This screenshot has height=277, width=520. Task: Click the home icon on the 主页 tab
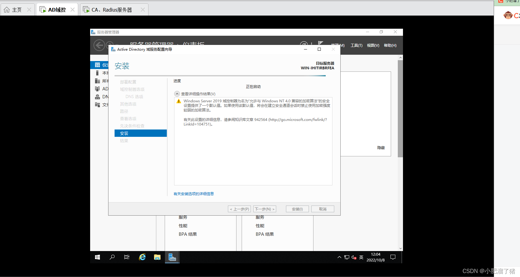click(7, 10)
